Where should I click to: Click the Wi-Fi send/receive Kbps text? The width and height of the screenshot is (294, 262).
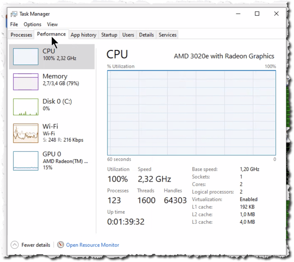click(63, 140)
